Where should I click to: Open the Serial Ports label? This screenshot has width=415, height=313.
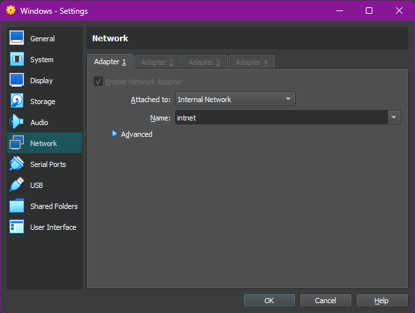click(48, 164)
